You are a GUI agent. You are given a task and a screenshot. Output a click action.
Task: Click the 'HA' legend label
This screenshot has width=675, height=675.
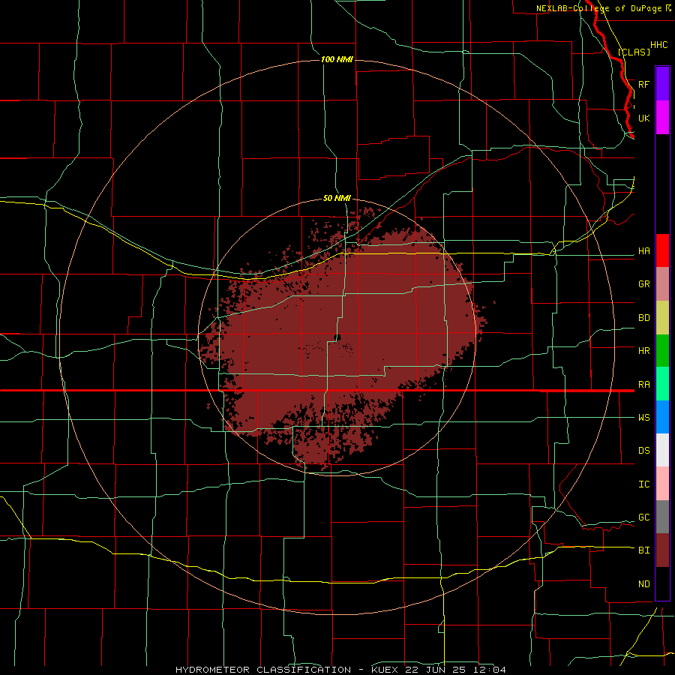tap(643, 251)
